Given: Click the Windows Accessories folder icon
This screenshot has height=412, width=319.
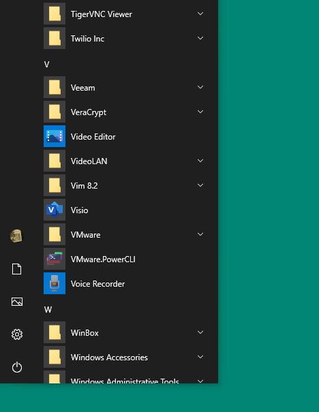Looking at the screenshot, I should click(x=55, y=357).
